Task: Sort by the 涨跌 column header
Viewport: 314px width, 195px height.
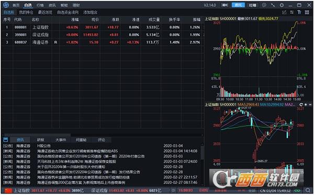Action: click(x=116, y=20)
